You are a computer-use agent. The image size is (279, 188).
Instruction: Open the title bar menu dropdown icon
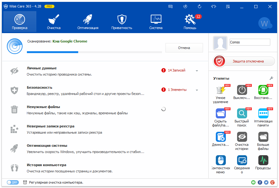point(228,6)
